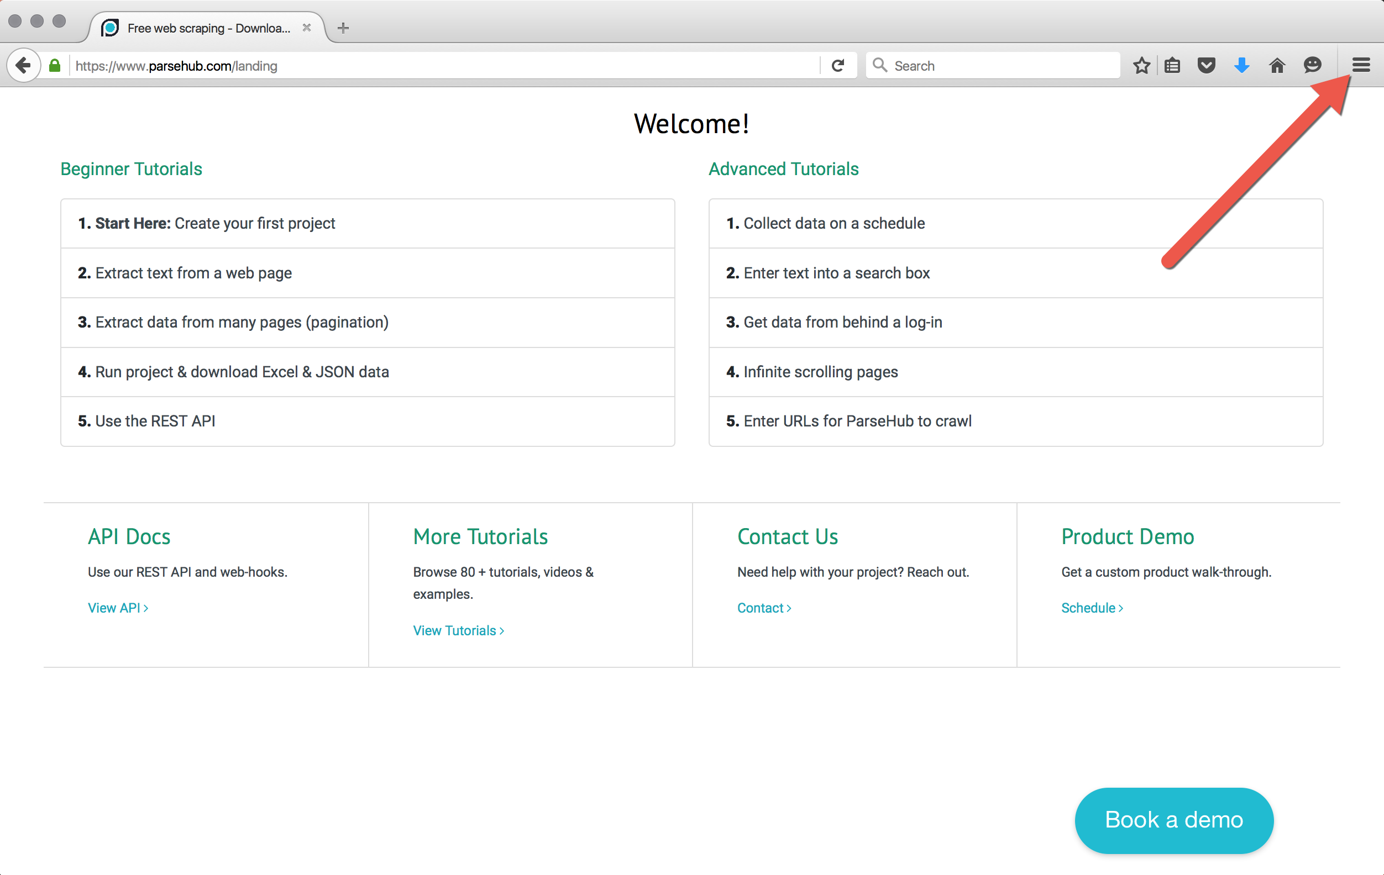Click the View API link

118,608
